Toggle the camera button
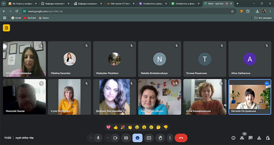The width and height of the screenshot is (274, 145). coord(115,138)
